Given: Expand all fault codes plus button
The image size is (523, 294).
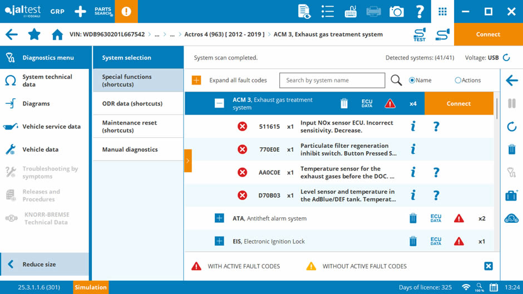Looking at the screenshot, I should point(196,81).
